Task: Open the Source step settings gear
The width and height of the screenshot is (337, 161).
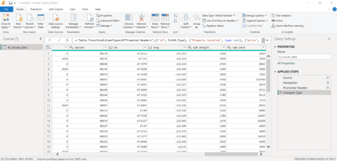Action: [327, 78]
